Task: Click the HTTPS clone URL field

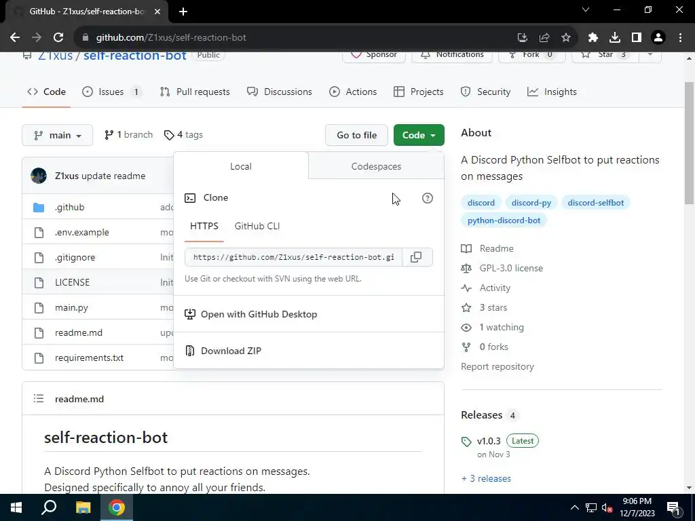Action: [x=293, y=257]
